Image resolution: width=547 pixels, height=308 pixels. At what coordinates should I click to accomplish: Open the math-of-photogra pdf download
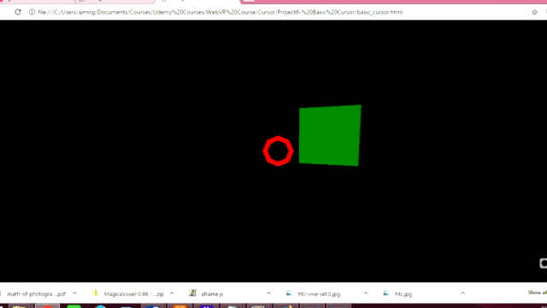coord(36,294)
